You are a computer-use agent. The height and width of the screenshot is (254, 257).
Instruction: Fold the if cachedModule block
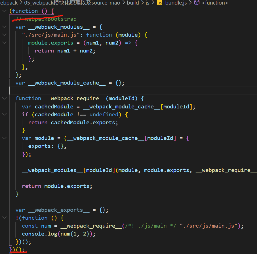(5, 114)
